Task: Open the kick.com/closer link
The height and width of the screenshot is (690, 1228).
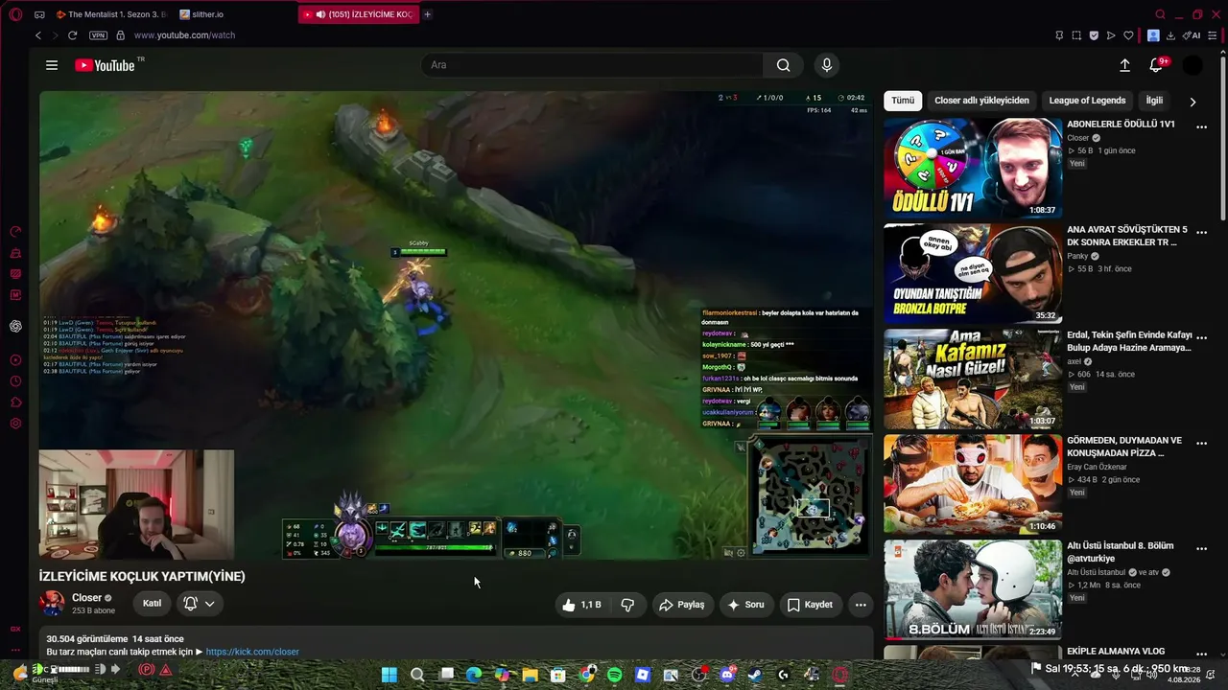Action: coord(252,652)
